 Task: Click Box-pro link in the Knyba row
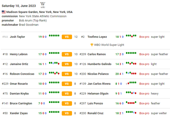pos(144,94)
